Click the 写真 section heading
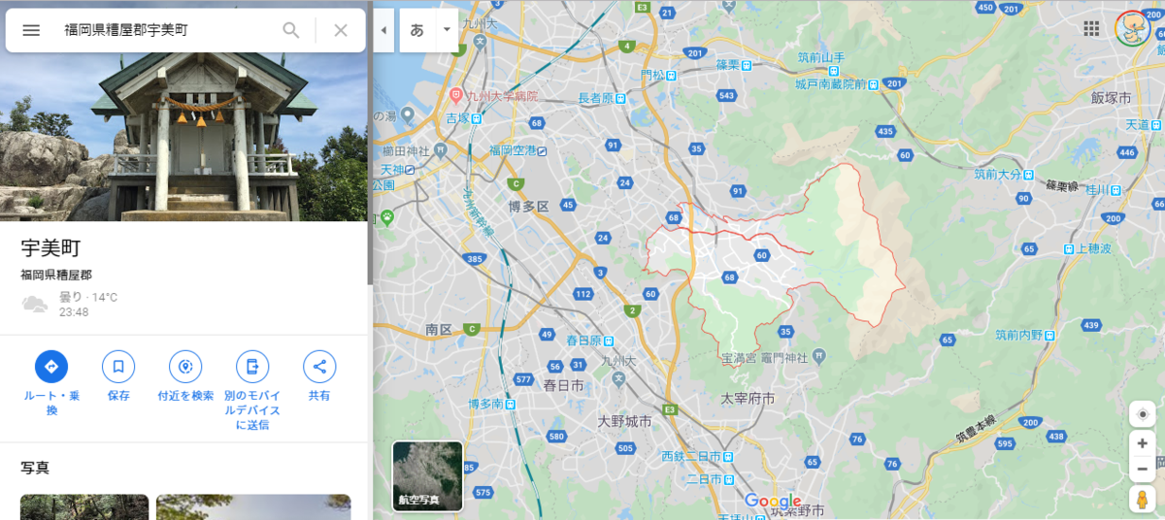The height and width of the screenshot is (520, 1165). [x=35, y=468]
